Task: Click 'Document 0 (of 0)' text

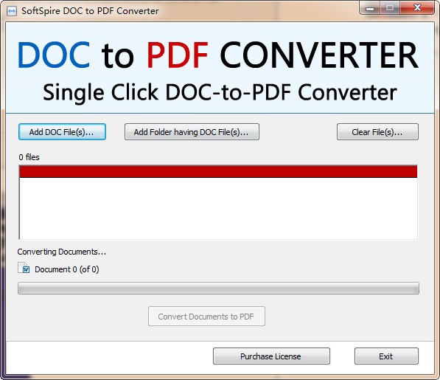Action: tap(67, 269)
